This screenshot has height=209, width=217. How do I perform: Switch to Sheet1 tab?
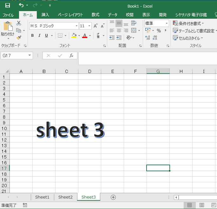tap(42, 197)
